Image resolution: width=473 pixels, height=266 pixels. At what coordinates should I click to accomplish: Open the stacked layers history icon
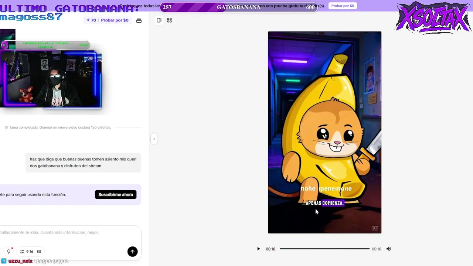click(139, 20)
